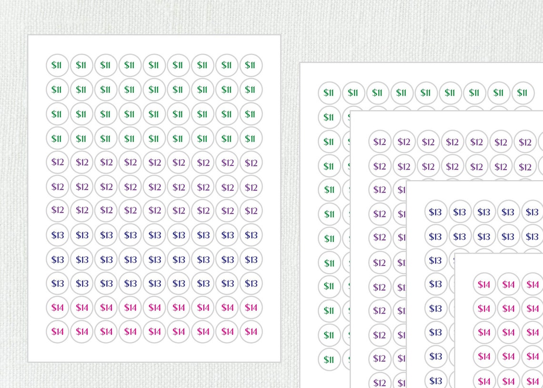
Task: Click the top-right $11 sticker on the mixed sheet
Action: pos(251,65)
